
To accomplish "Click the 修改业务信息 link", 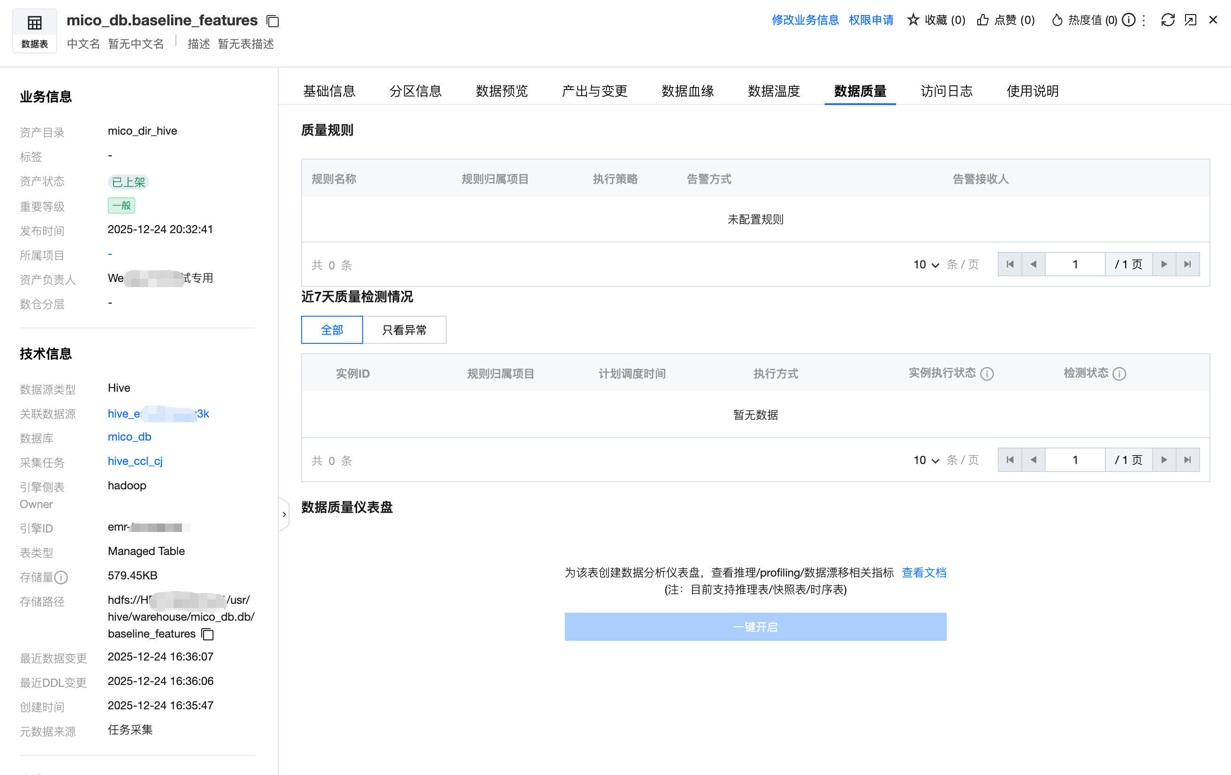I will pyautogui.click(x=805, y=20).
